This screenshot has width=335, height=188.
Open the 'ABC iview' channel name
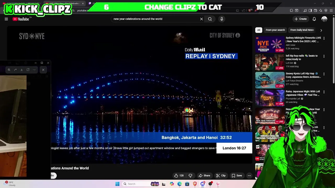click(291, 45)
